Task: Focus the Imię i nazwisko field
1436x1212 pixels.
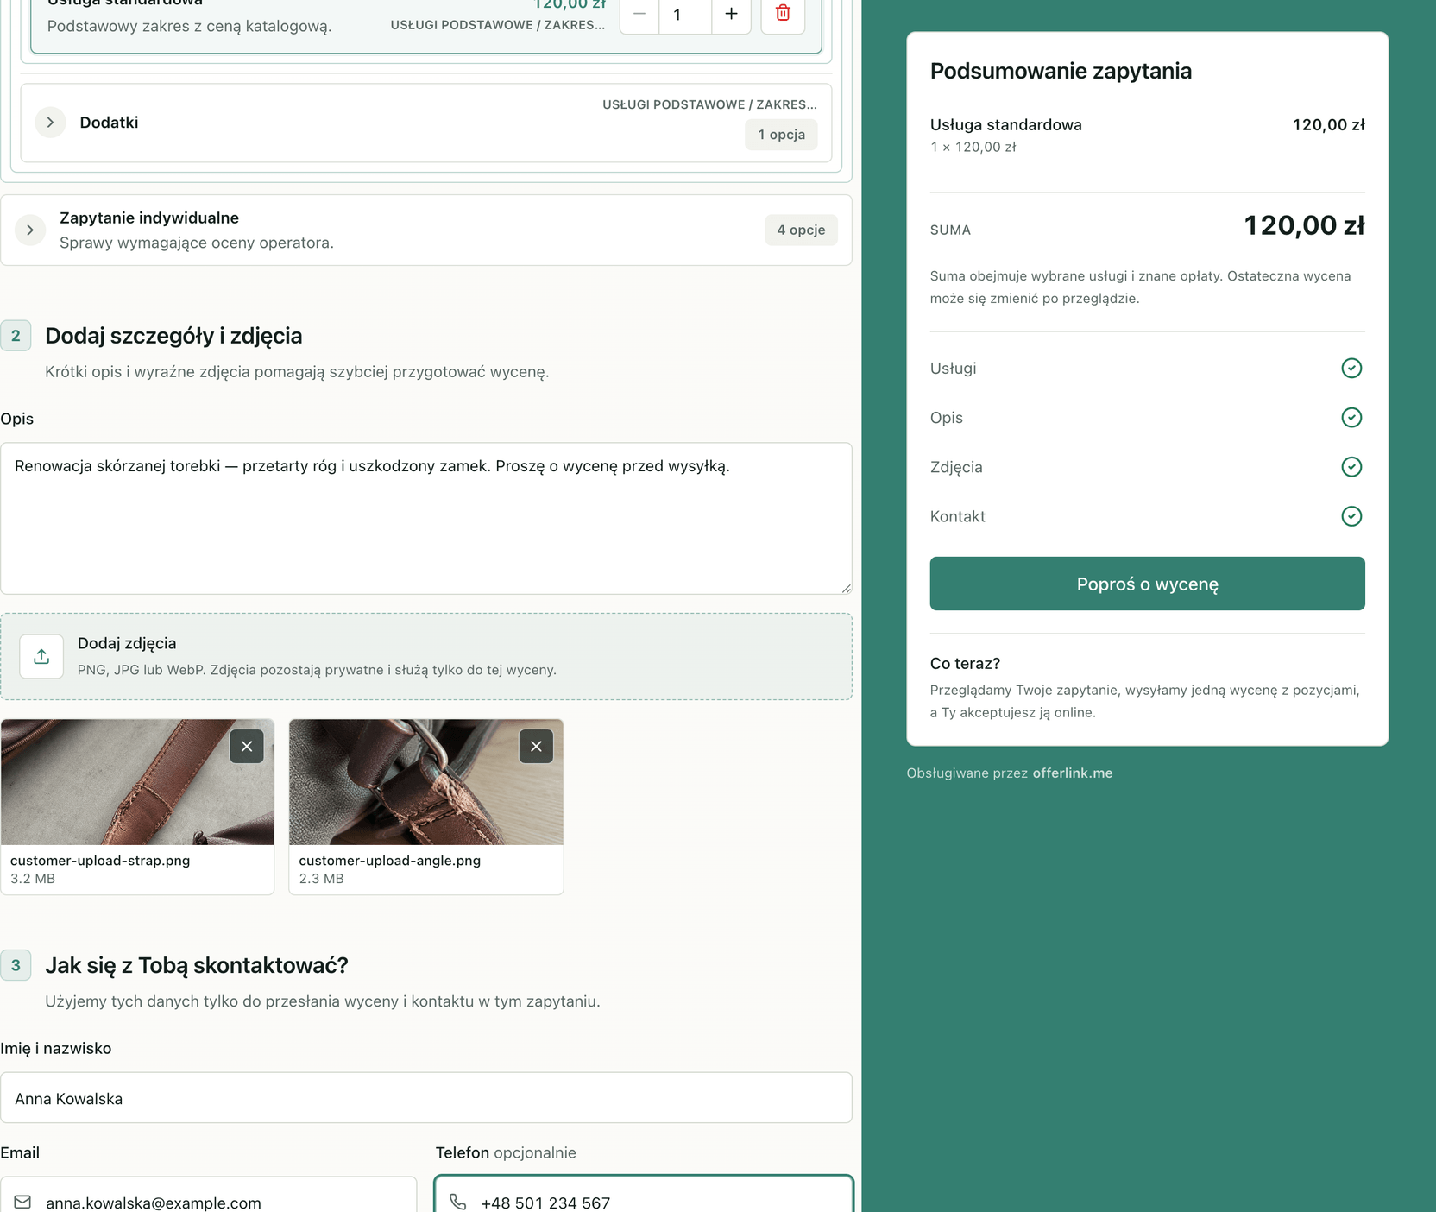Action: click(426, 1098)
